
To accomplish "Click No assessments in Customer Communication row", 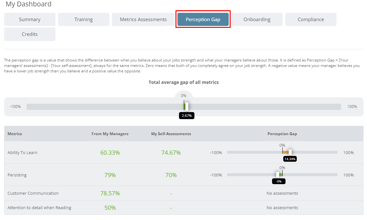I will (282, 193).
